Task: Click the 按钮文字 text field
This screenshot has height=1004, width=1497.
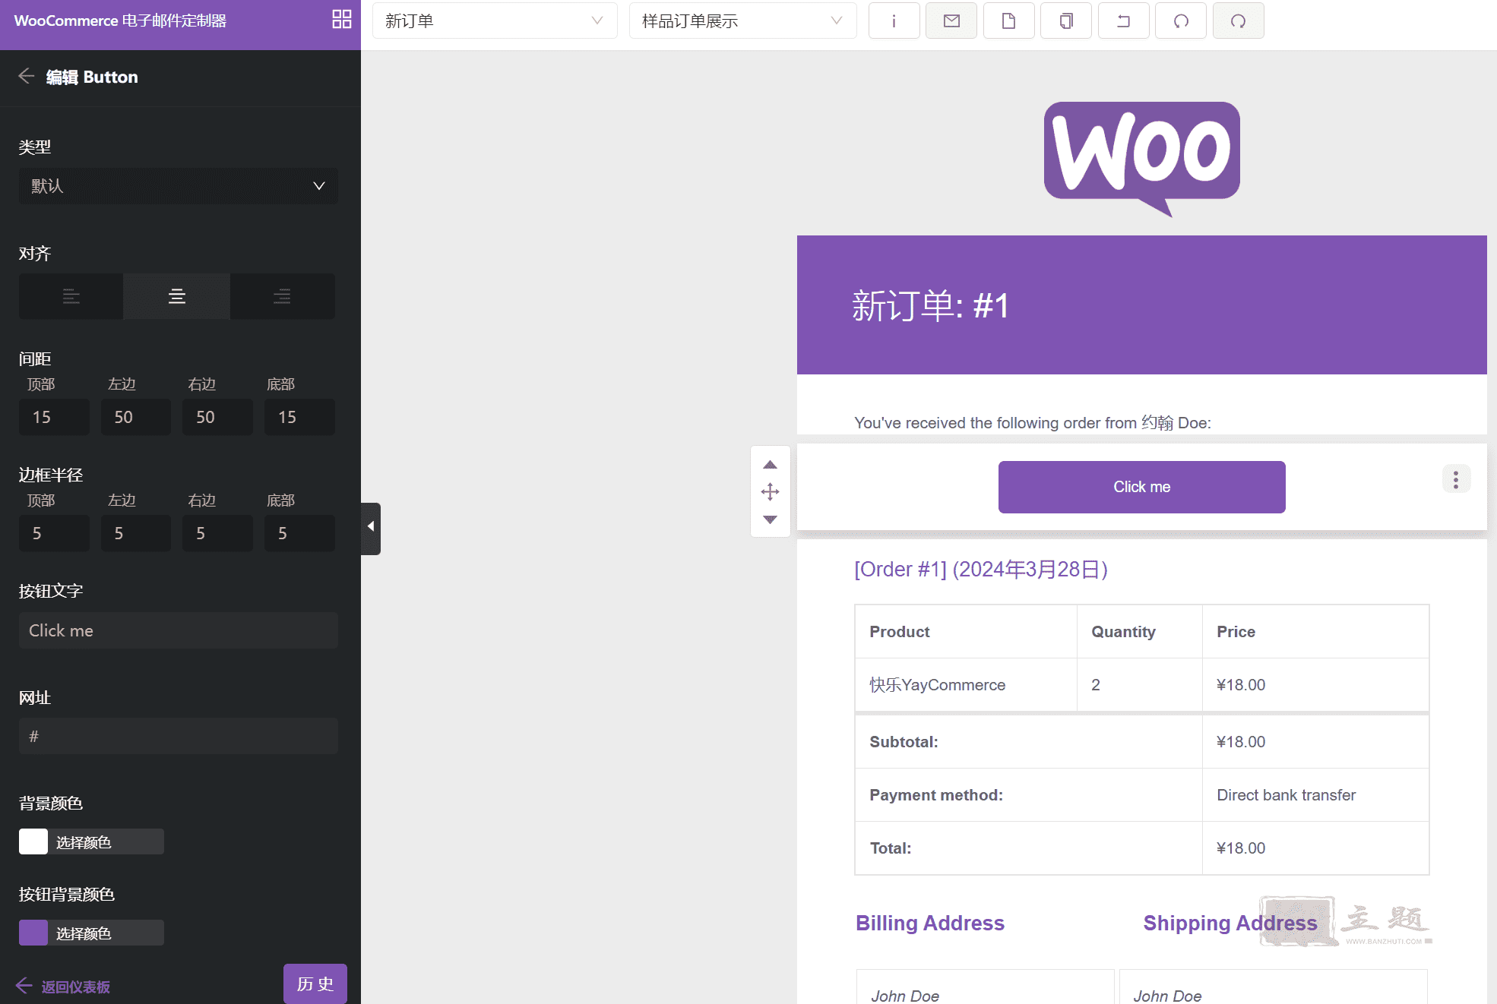Action: pos(179,630)
